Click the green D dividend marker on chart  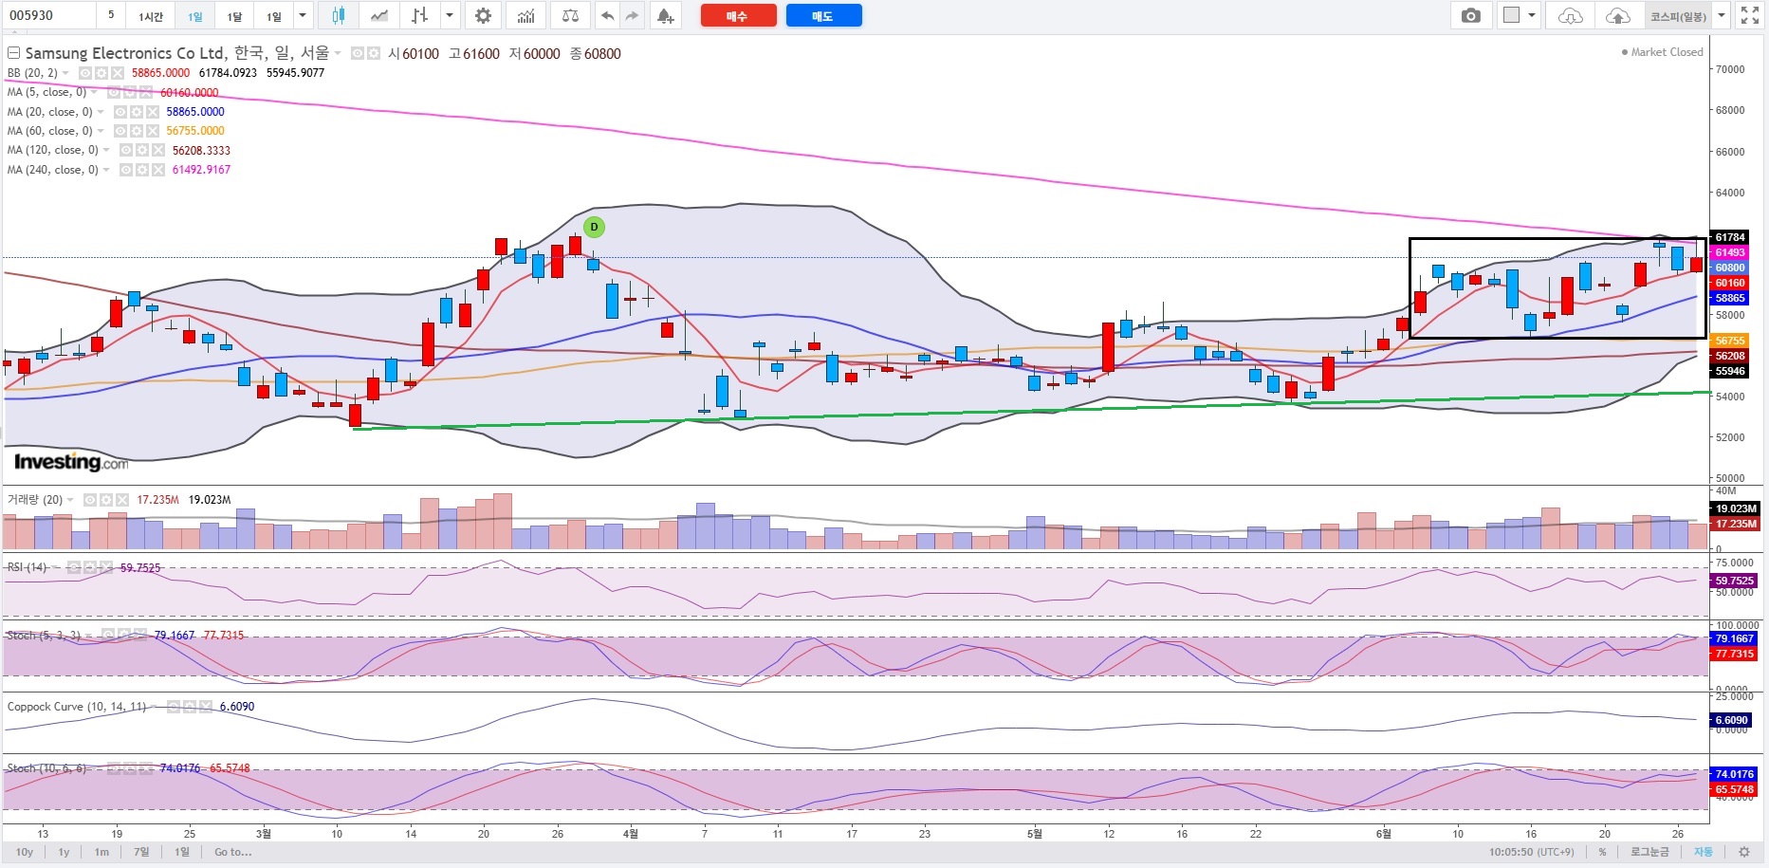(x=594, y=227)
